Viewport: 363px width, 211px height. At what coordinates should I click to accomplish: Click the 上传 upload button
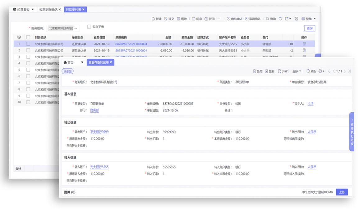tap(342, 192)
